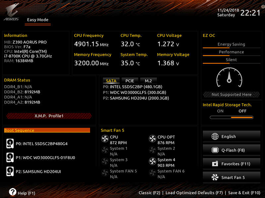
Task: Click SATA entry P0: INTEL SSDSC2BP (480.1GB)
Action: (x=132, y=87)
